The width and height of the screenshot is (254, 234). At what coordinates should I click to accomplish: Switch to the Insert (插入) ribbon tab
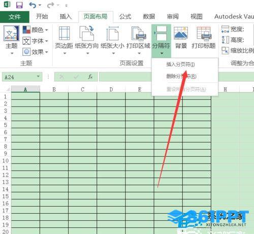[x=66, y=17]
